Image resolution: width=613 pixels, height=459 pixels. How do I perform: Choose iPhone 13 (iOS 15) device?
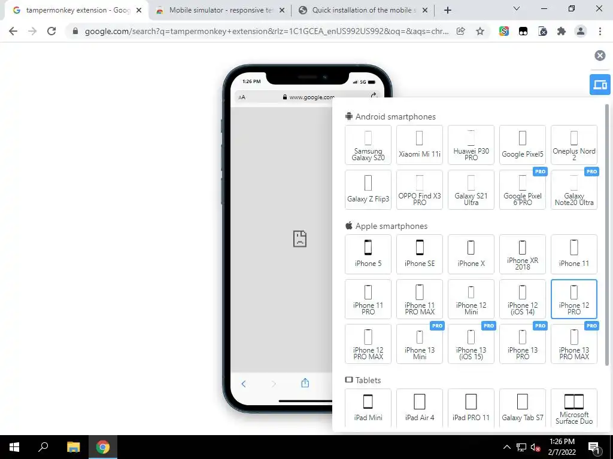471,344
